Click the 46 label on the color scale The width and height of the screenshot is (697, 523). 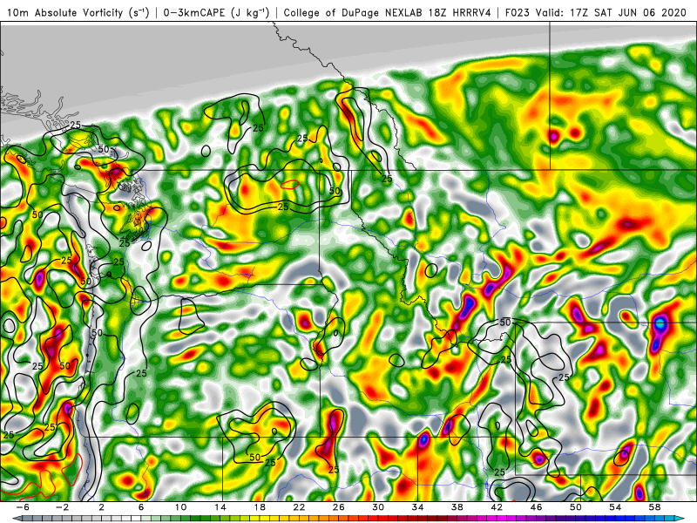537,507
